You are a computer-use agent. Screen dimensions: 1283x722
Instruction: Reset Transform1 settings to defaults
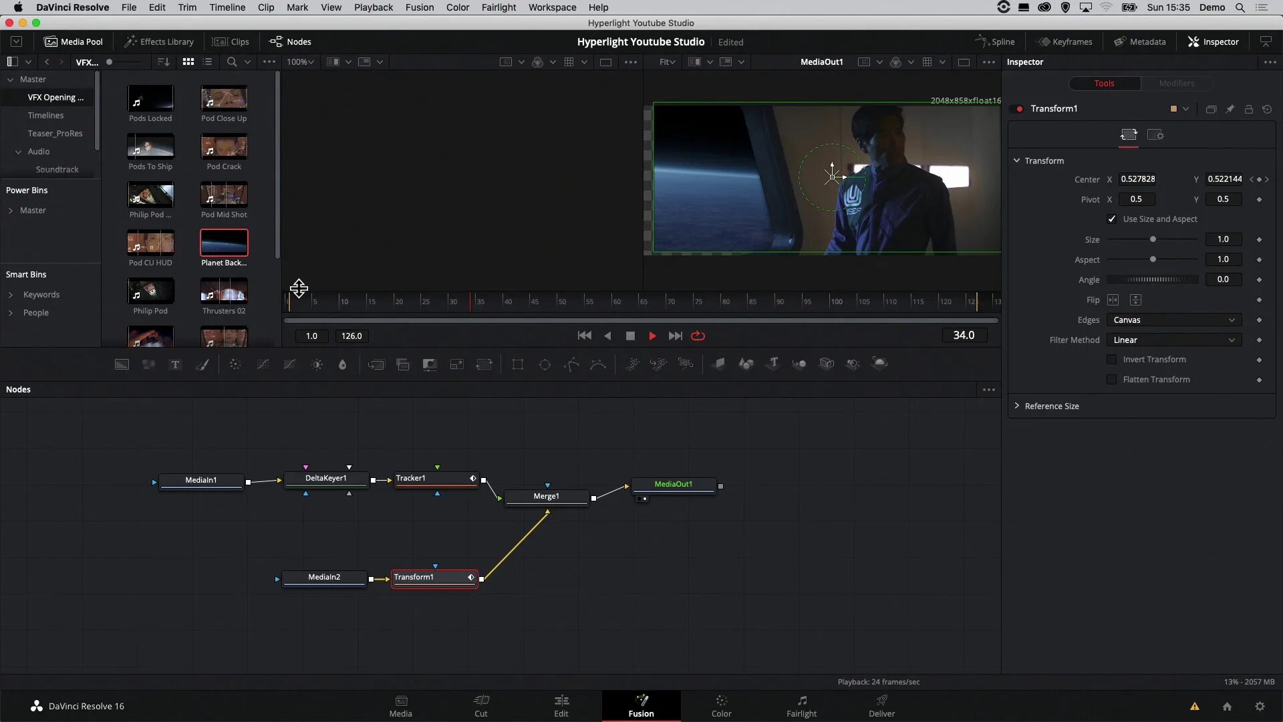pos(1267,109)
